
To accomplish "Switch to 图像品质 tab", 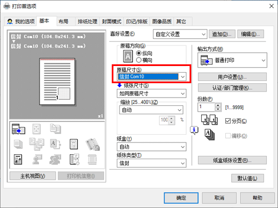I will (x=162, y=22).
